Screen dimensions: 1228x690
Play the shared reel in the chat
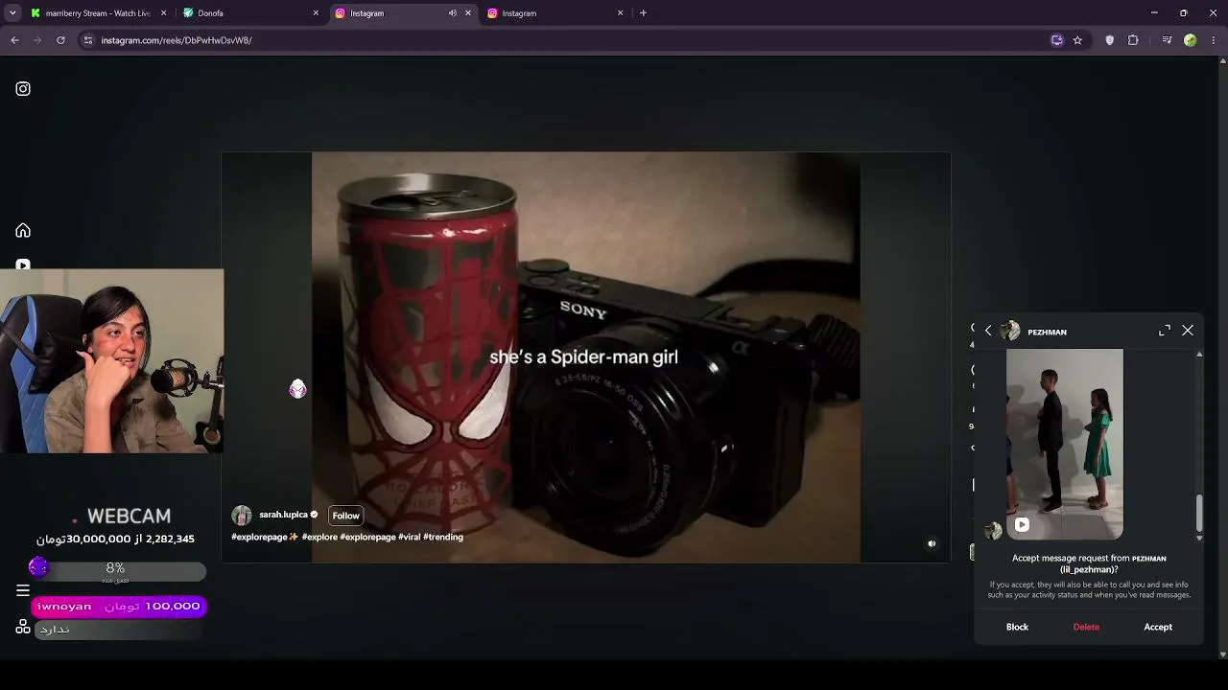coord(1065,444)
